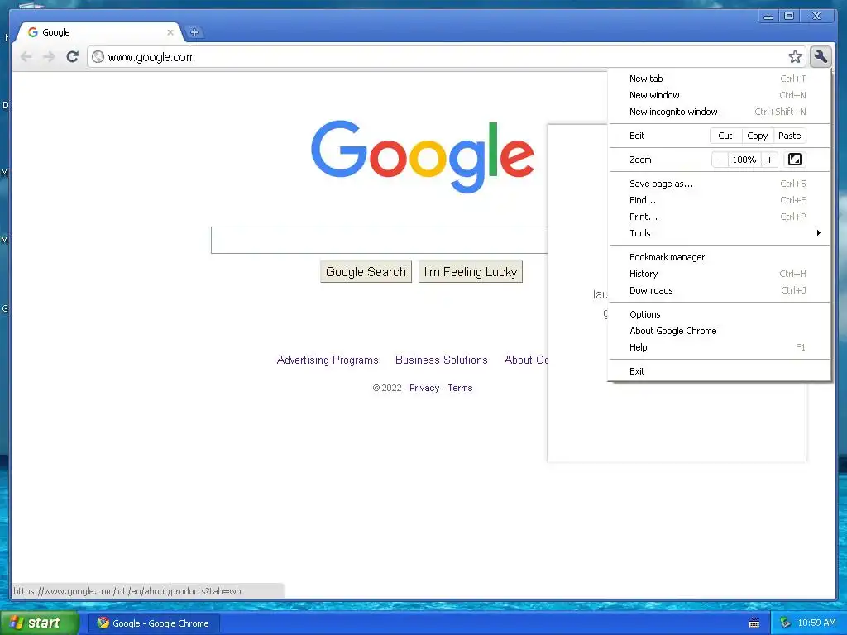This screenshot has height=635, width=847.
Task: Toggle fullscreen icon next to zoom
Action: (x=795, y=160)
